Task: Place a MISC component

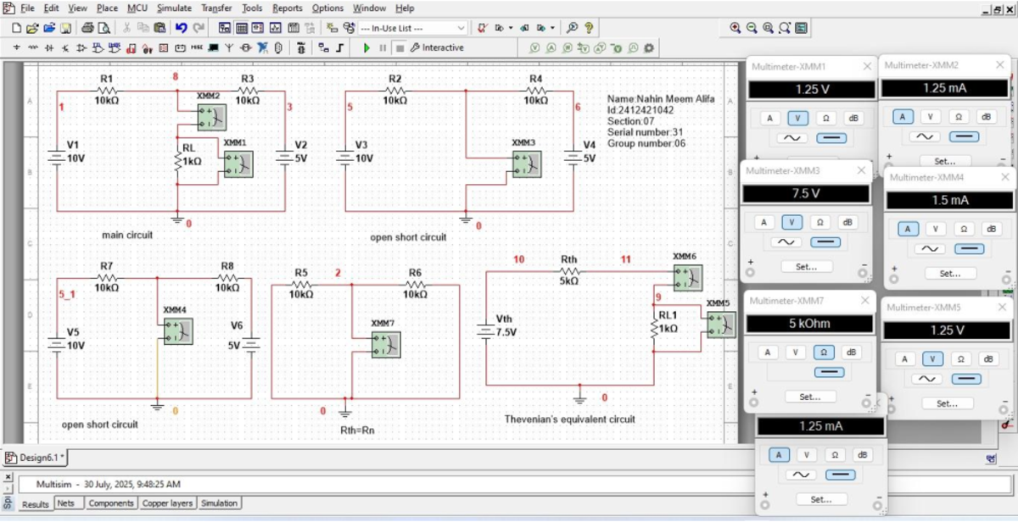Action: (197, 47)
